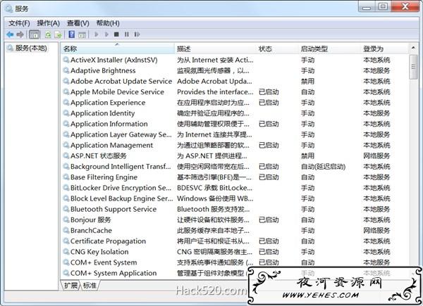Switch to the 标准 tab
Viewport: 423px width, 306px height.
tap(90, 286)
